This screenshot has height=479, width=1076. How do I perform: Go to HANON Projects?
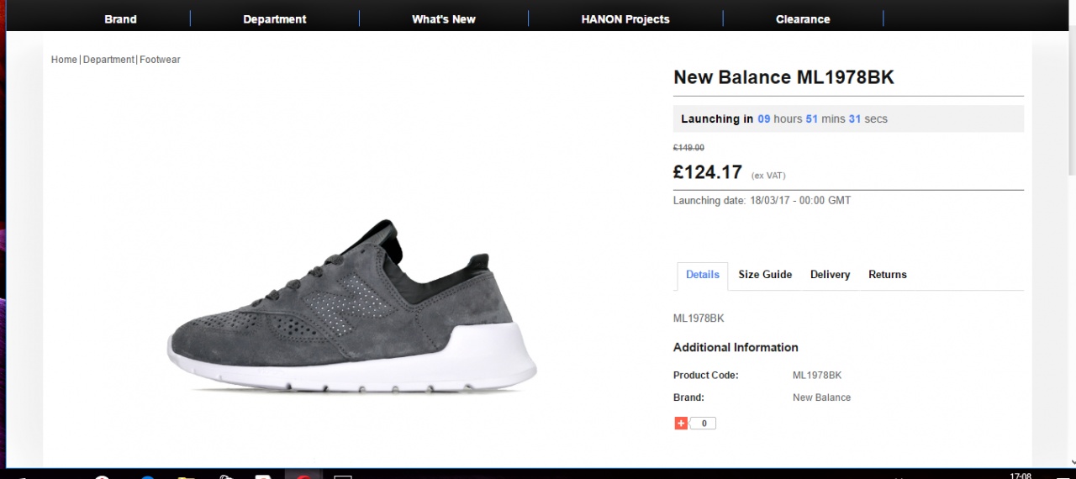[x=625, y=18]
